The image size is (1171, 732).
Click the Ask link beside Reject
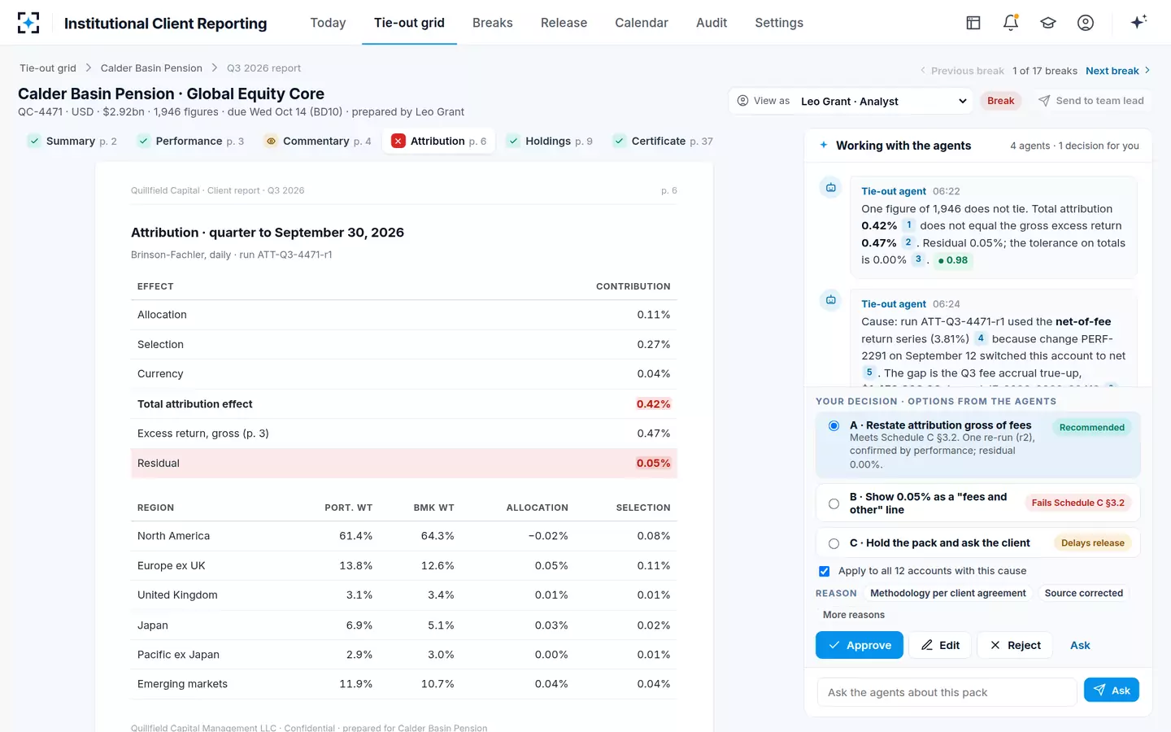1080,645
